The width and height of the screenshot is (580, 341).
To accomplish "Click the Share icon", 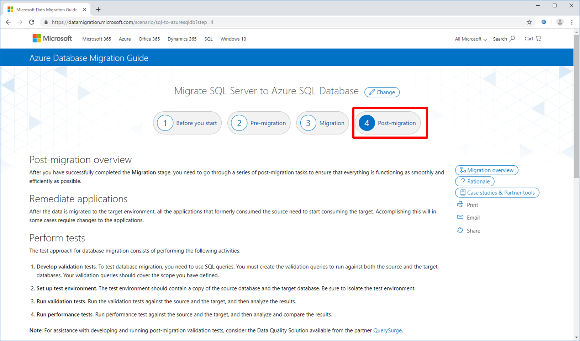I will [x=460, y=230].
